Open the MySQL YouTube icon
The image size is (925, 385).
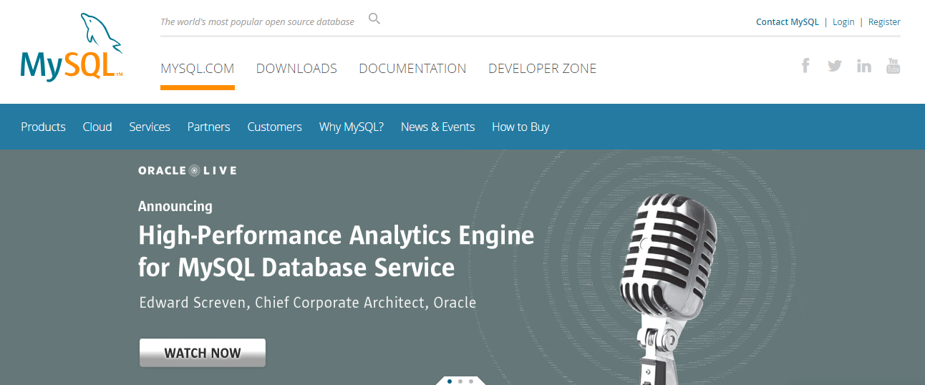click(893, 66)
